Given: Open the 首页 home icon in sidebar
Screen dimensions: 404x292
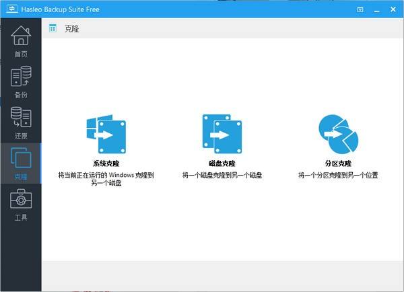Looking at the screenshot, I should tap(21, 36).
